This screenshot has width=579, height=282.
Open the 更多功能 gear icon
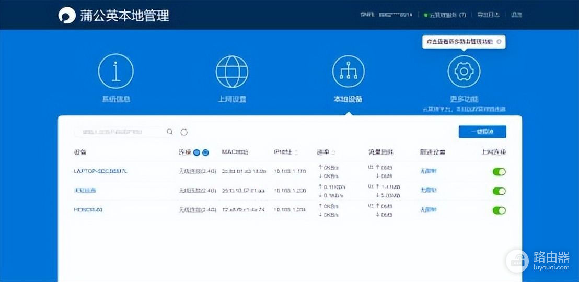(x=464, y=71)
